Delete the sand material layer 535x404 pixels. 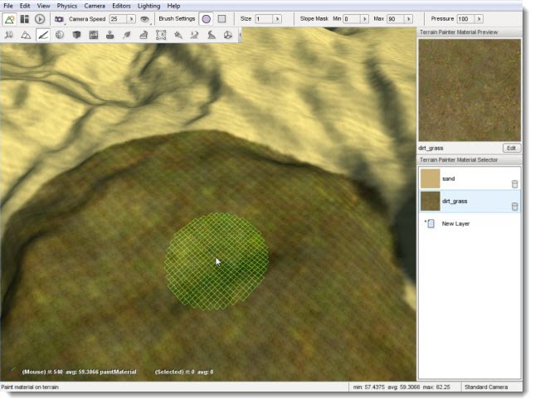click(x=513, y=184)
